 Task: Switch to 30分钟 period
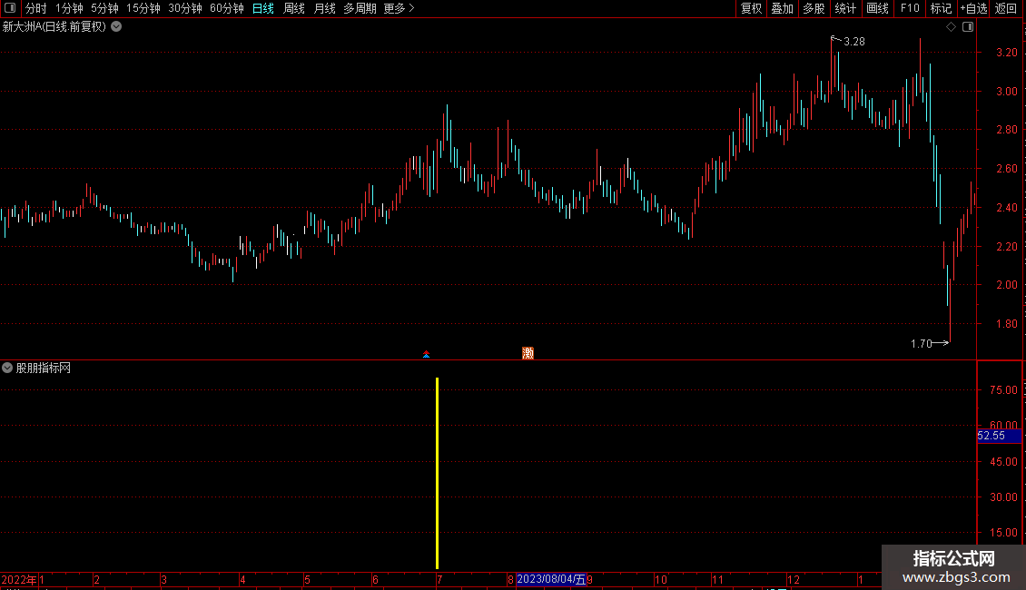pyautogui.click(x=185, y=8)
